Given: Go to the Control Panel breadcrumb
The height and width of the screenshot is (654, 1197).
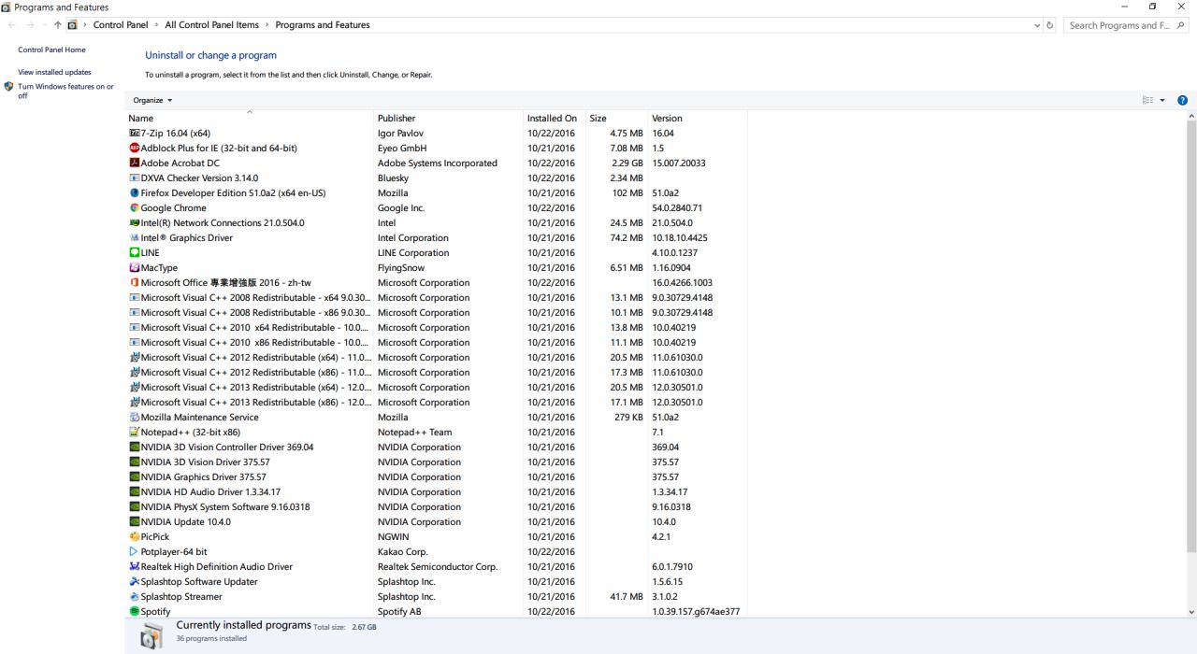Looking at the screenshot, I should 122,25.
